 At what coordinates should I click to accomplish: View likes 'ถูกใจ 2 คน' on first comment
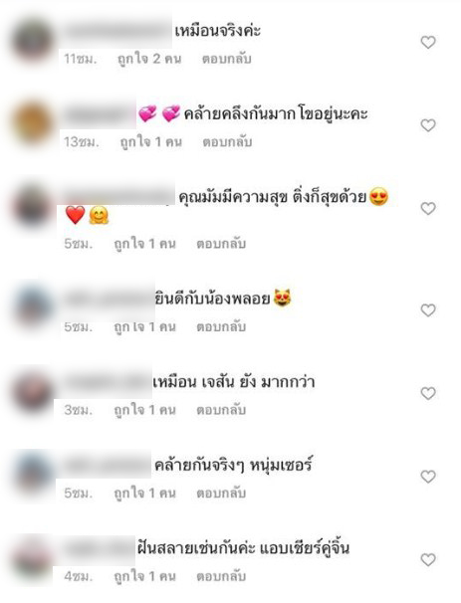[x=149, y=60]
